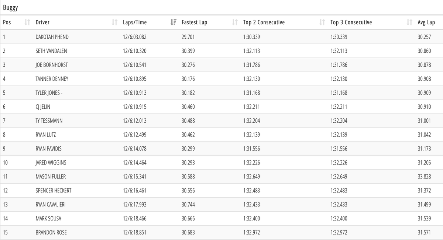Click fastest lap value 29.701

tap(188, 37)
